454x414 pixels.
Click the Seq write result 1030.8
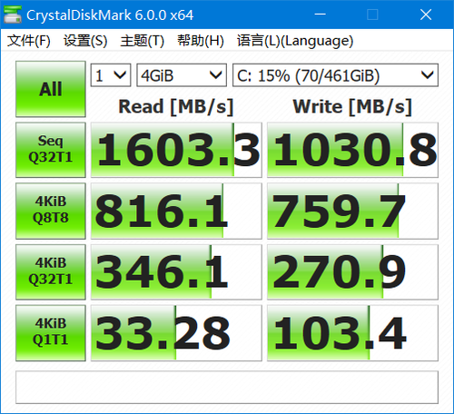click(x=352, y=150)
